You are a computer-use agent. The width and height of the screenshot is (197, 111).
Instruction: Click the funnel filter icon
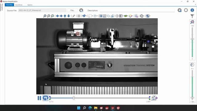pyautogui.click(x=192, y=16)
